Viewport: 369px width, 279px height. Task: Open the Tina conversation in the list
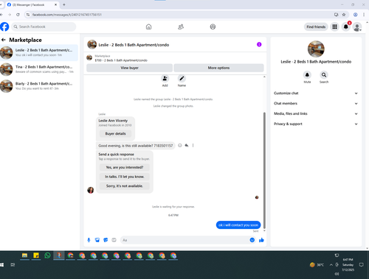click(39, 69)
